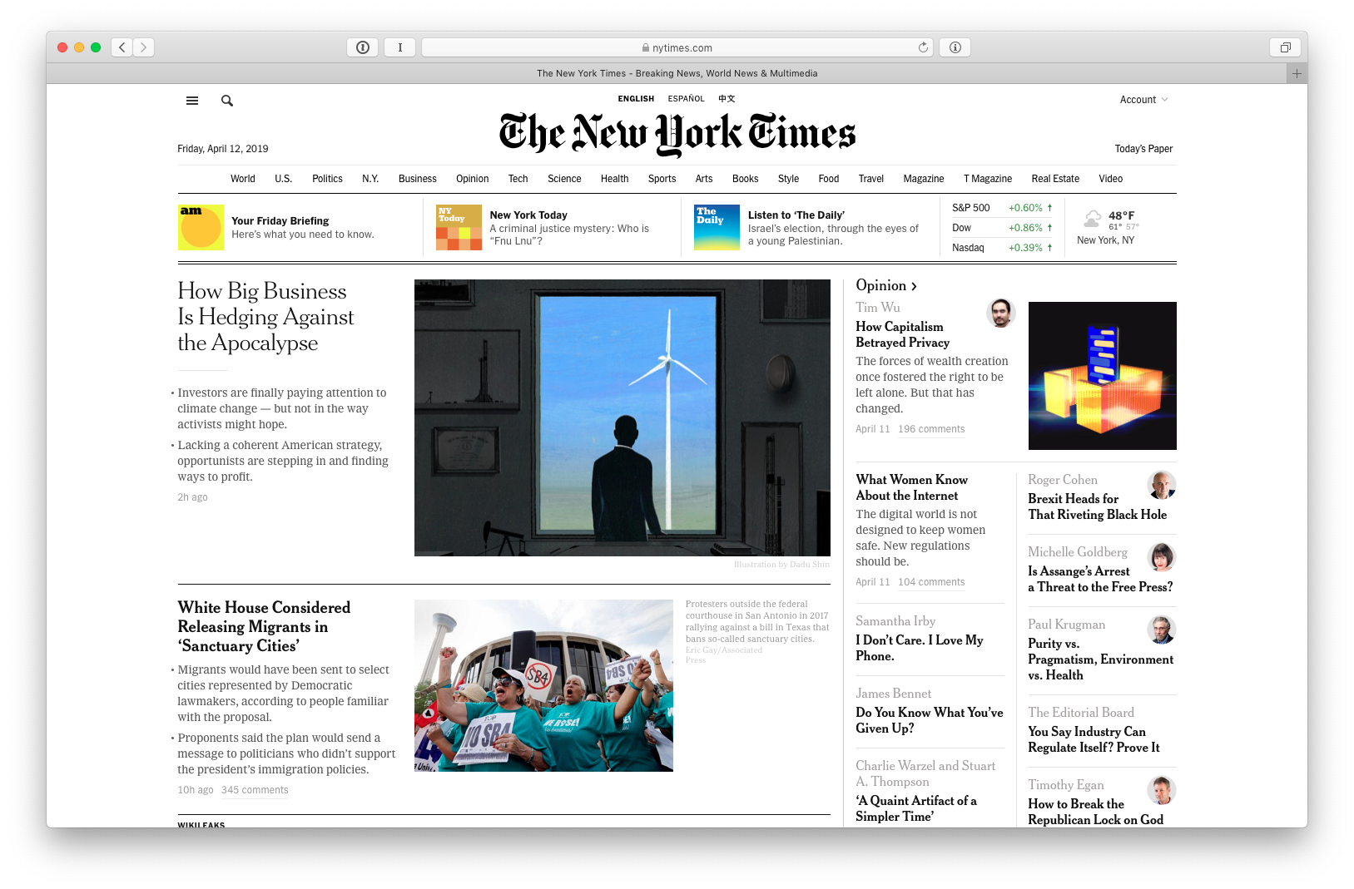
Task: Open the Business section
Action: [418, 179]
